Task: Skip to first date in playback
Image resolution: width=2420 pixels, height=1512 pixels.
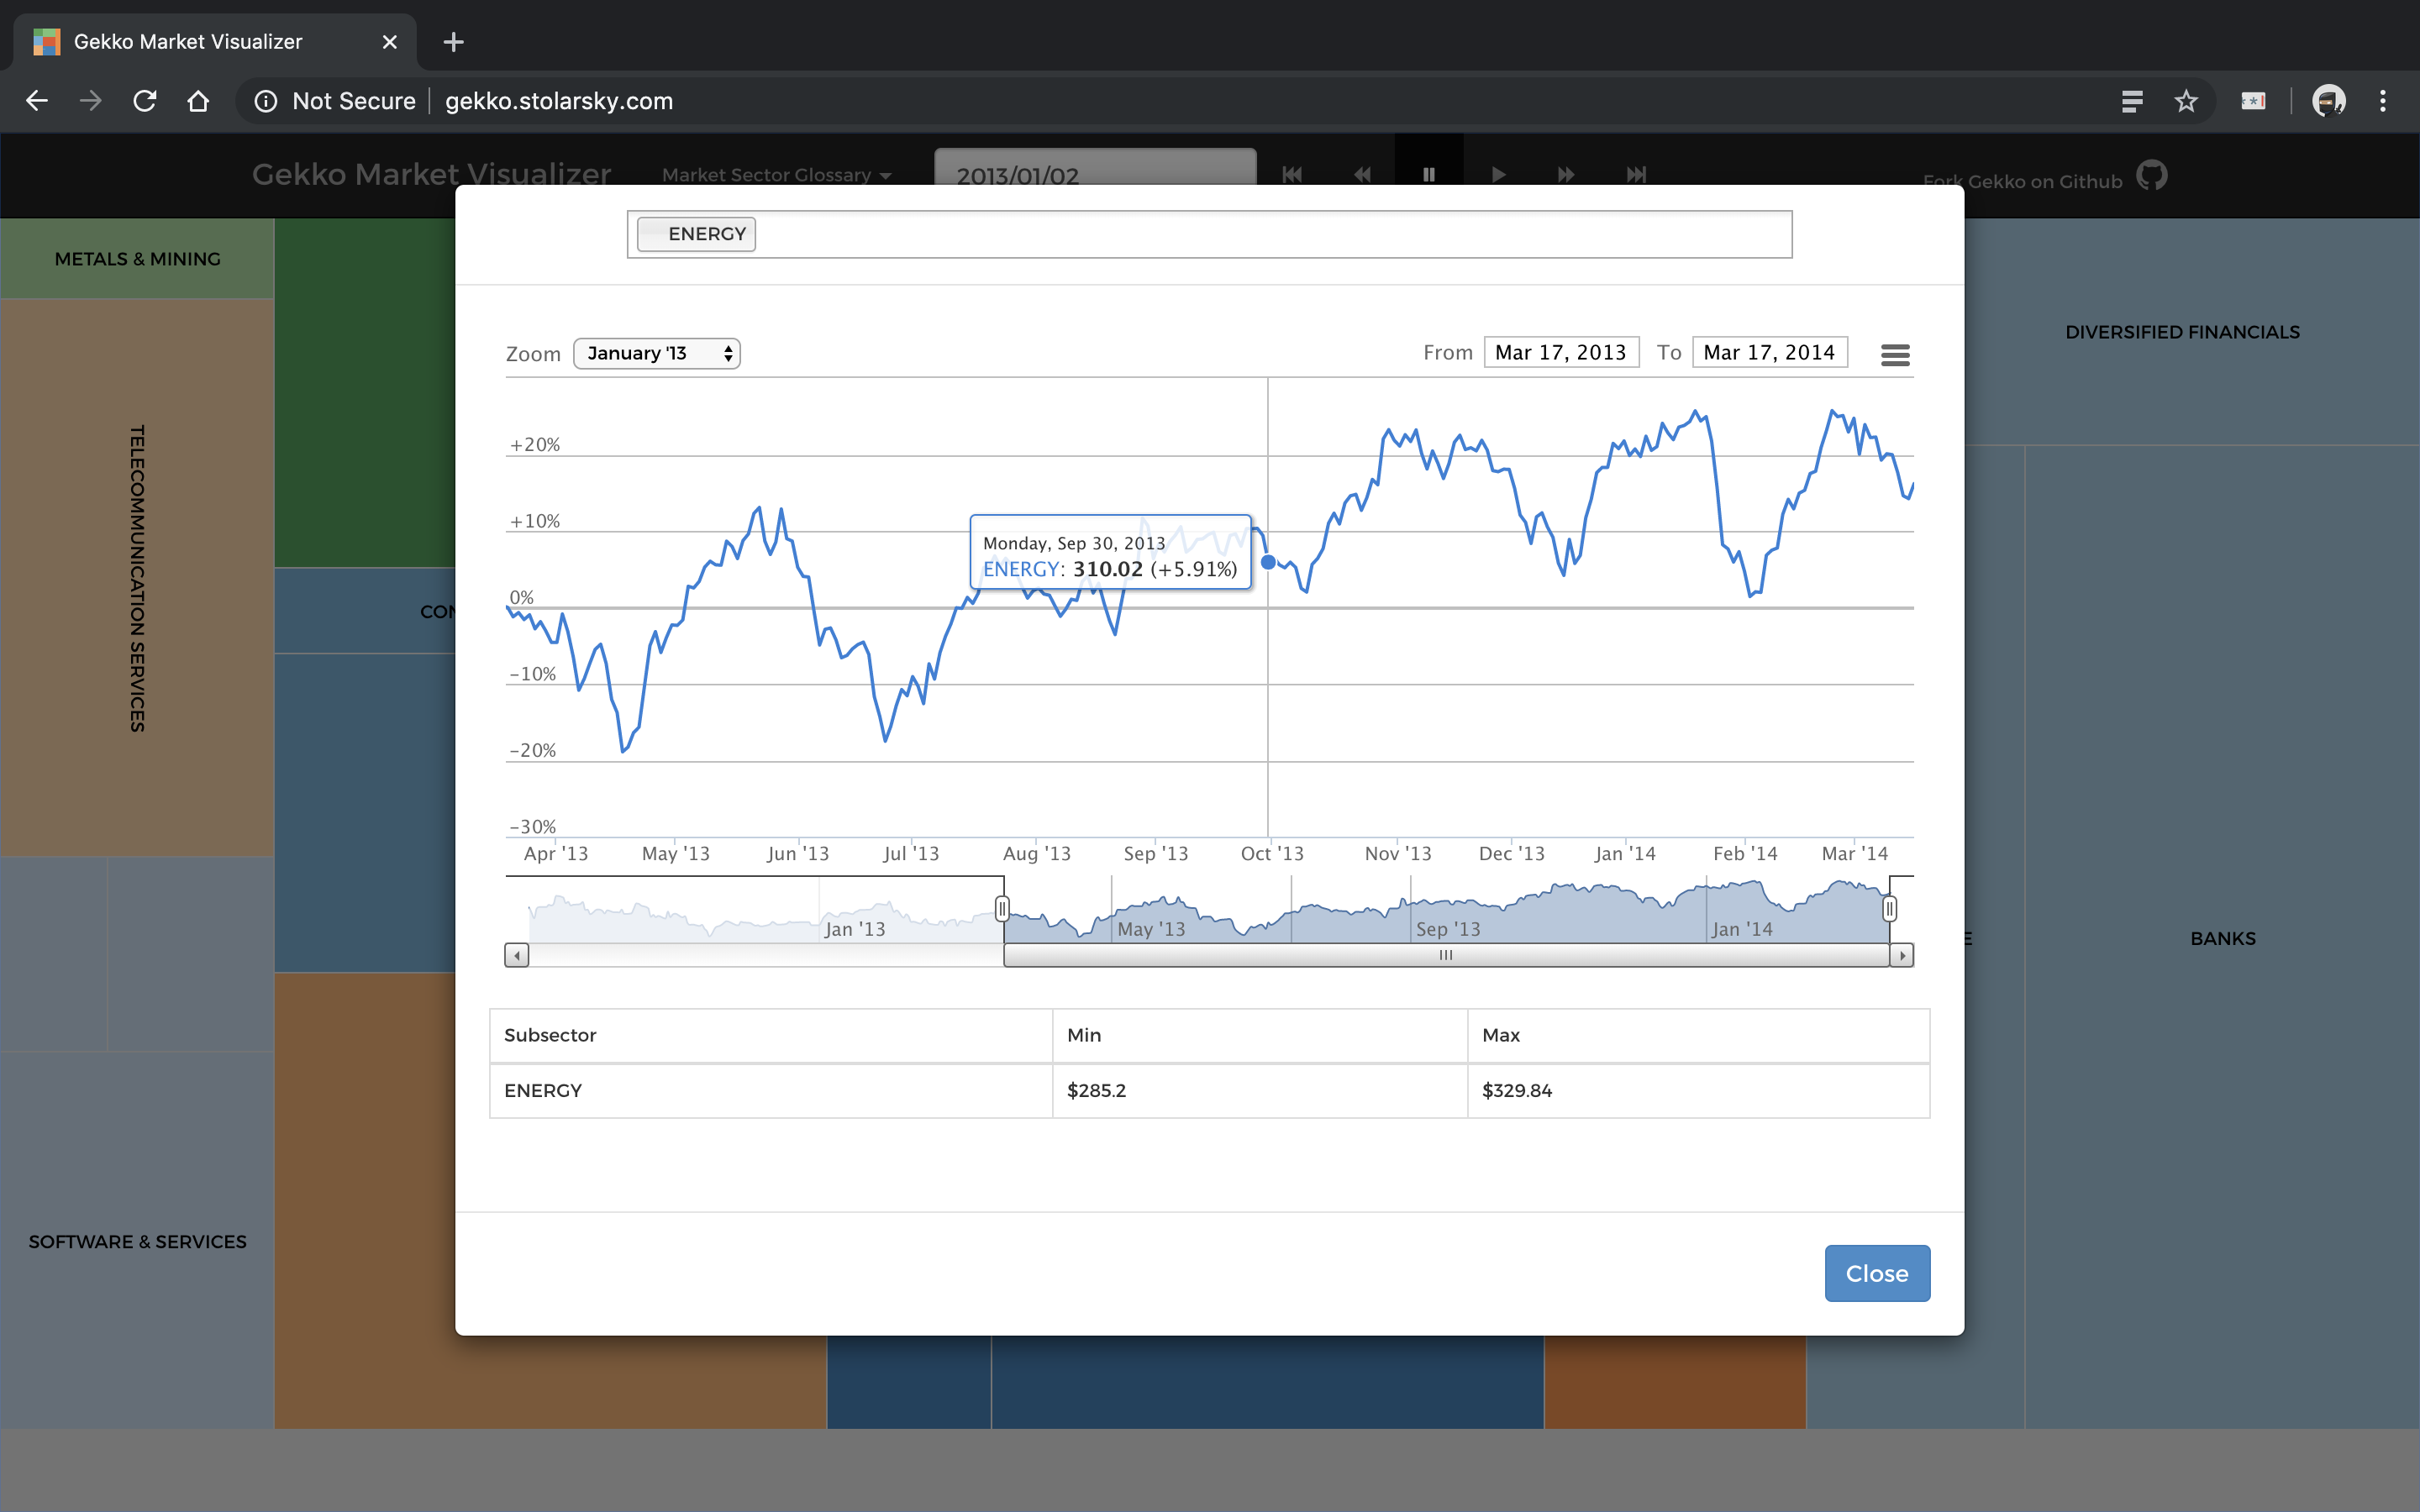Action: [1292, 175]
